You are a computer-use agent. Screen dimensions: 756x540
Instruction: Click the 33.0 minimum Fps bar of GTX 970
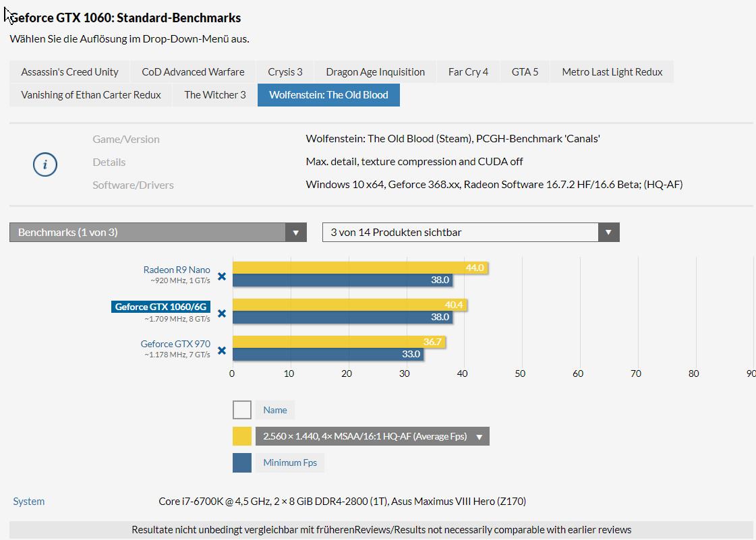(328, 354)
